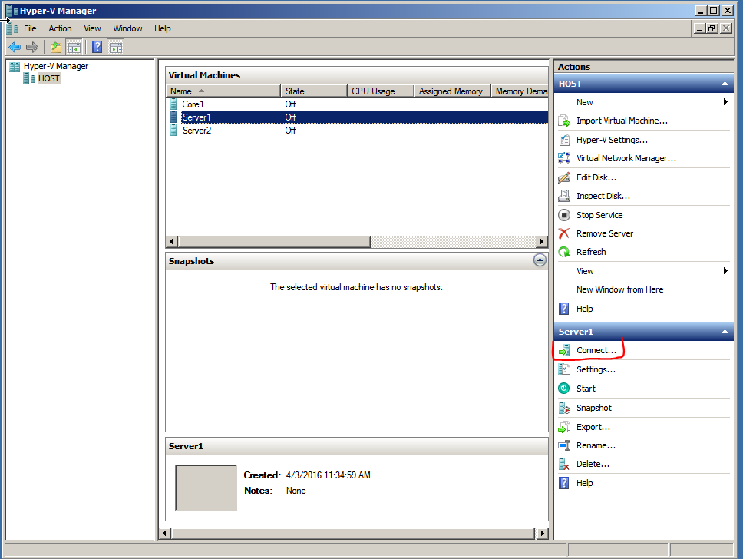Click the Server1 Settings icon
The height and width of the screenshot is (559, 743).
(x=564, y=369)
